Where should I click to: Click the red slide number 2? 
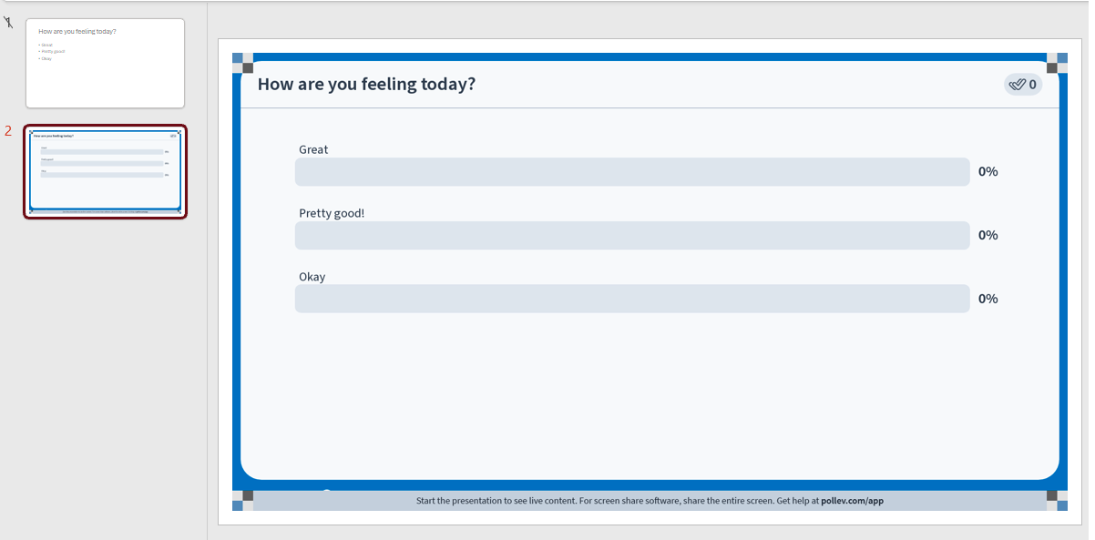click(8, 131)
